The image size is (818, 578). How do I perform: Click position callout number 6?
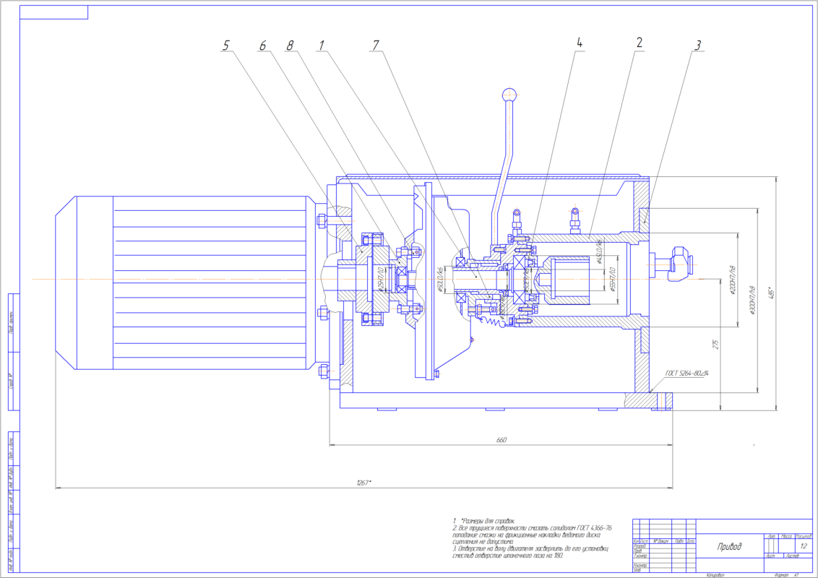[262, 46]
